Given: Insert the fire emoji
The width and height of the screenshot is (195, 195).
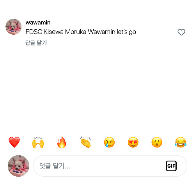Looking at the screenshot, I should pos(62,142).
